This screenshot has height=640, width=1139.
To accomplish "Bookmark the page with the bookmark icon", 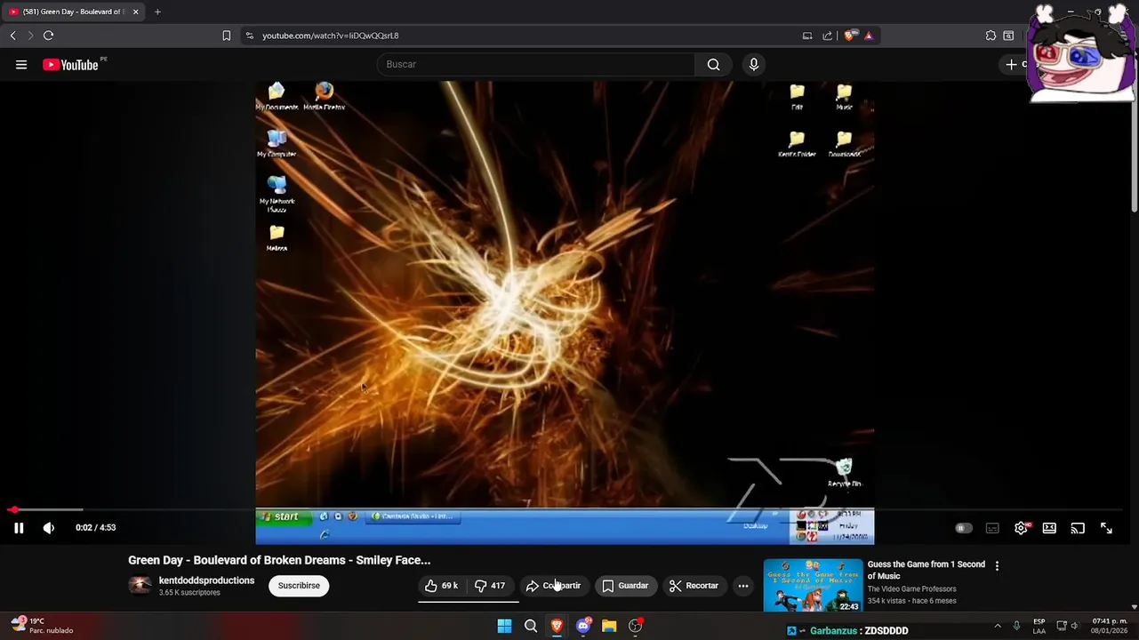I will pyautogui.click(x=226, y=36).
